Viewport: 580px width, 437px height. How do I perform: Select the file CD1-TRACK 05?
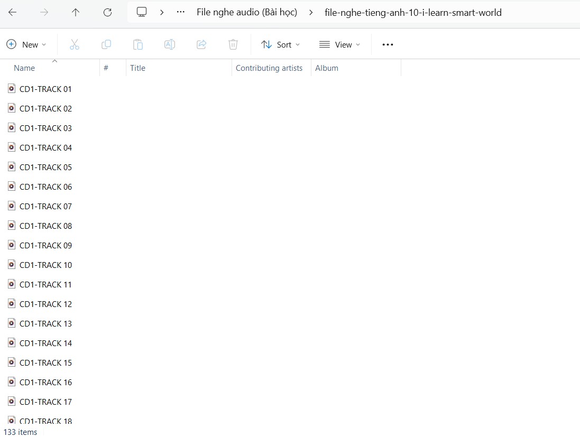(46, 167)
